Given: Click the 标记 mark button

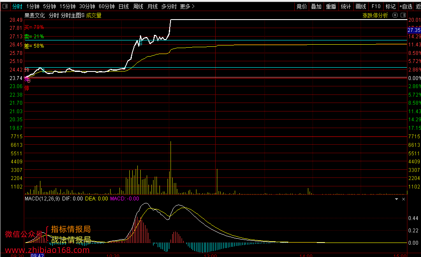Looking at the screenshot, I should click(390, 6).
